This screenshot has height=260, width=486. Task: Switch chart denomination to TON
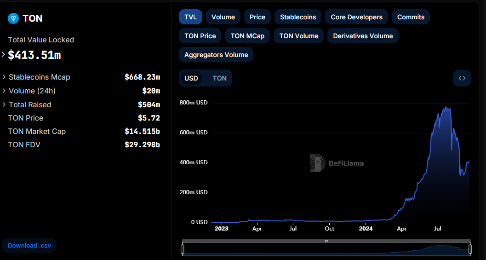[x=219, y=78]
